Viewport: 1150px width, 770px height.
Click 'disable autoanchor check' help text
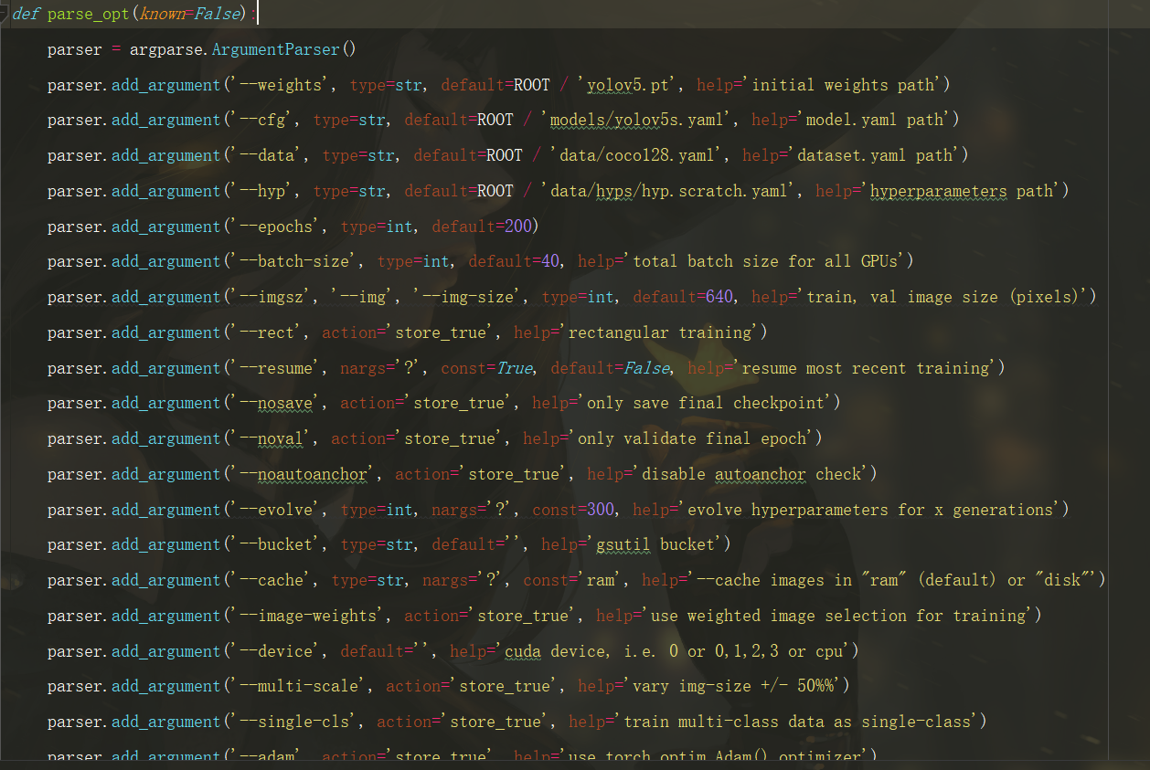[x=751, y=474]
